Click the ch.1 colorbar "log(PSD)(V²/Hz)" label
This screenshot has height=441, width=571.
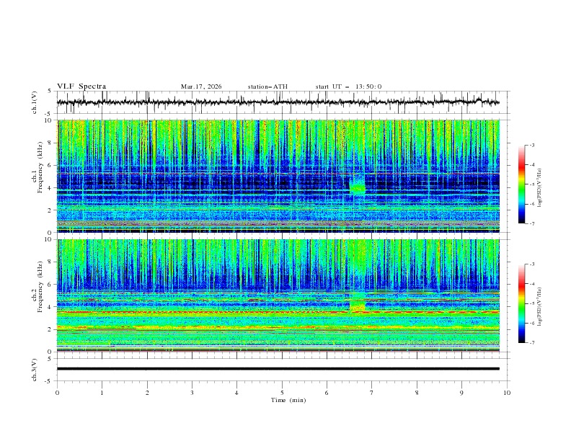point(539,188)
